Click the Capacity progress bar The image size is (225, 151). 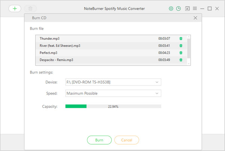(x=113, y=106)
